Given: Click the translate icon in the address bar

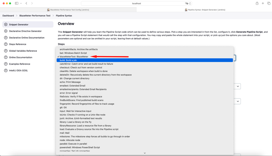Looking at the screenshot, I should click(x=187, y=3).
